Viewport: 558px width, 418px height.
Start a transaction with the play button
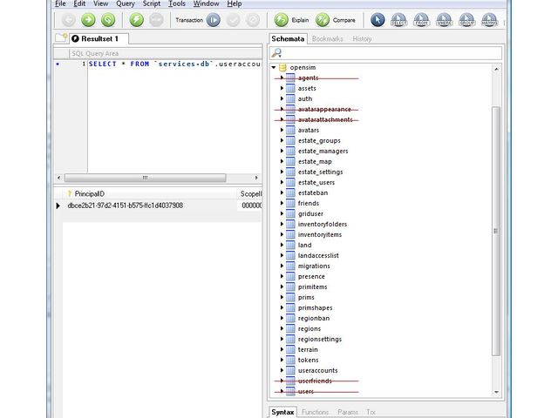pyautogui.click(x=213, y=19)
